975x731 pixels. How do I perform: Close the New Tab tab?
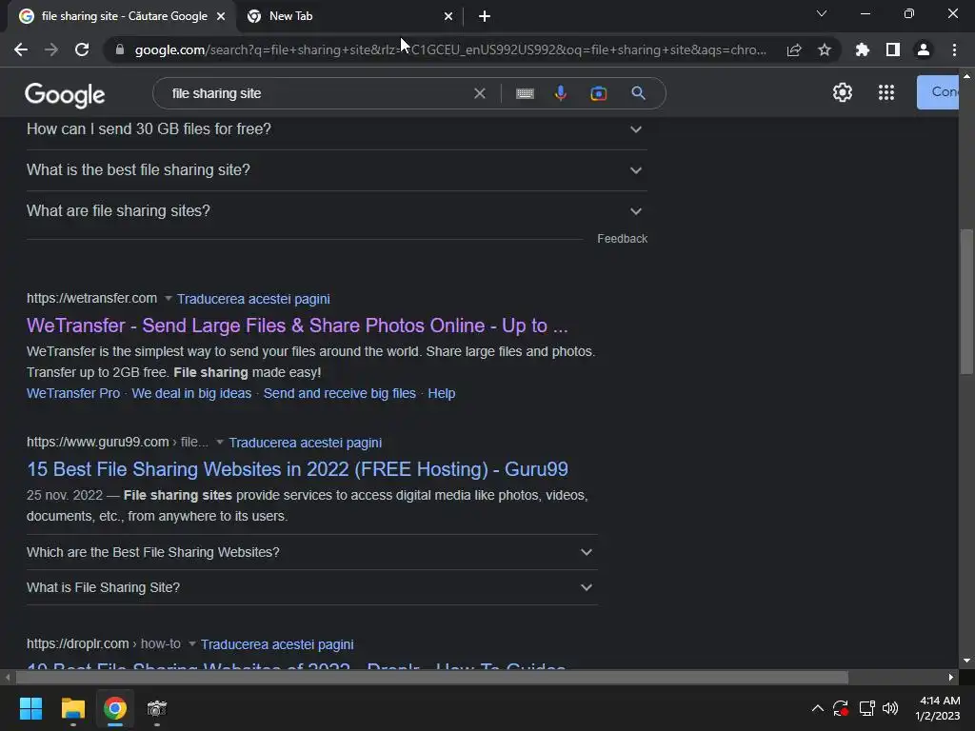tap(448, 17)
